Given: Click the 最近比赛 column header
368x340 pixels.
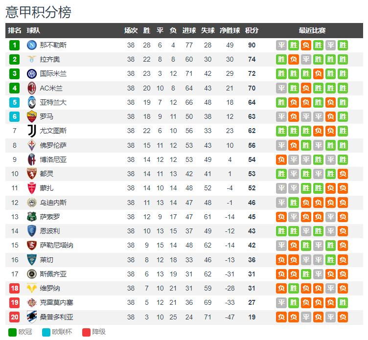Looking at the screenshot, I should (312, 30).
